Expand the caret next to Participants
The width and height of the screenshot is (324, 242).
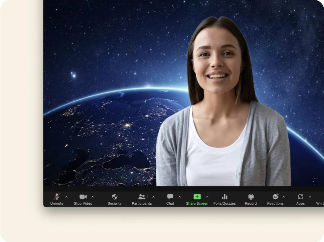click(153, 197)
